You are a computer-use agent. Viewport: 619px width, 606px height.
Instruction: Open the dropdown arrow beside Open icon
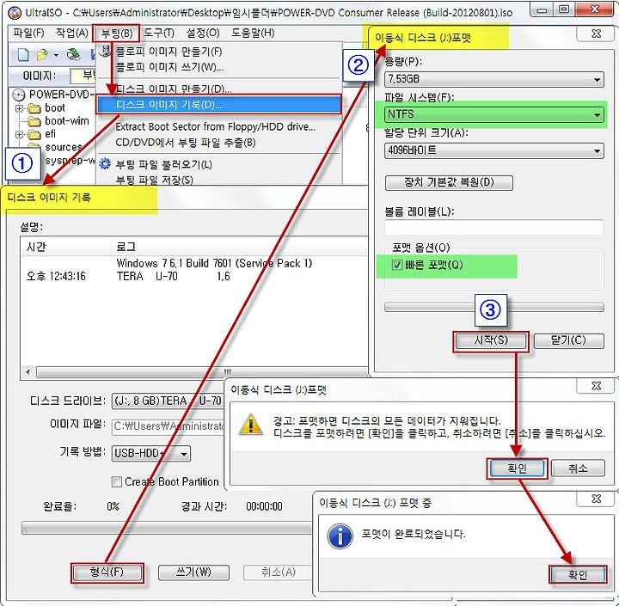point(56,55)
